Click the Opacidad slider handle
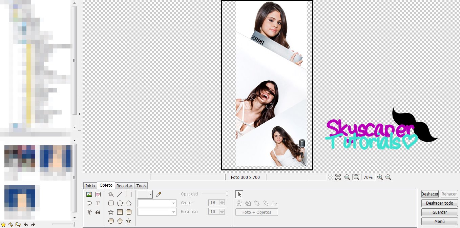The width and height of the screenshot is (460, 228). click(227, 193)
